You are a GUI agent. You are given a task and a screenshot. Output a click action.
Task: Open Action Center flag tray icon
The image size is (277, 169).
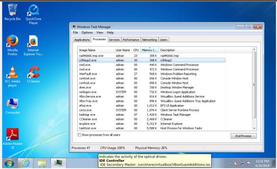(x=249, y=163)
